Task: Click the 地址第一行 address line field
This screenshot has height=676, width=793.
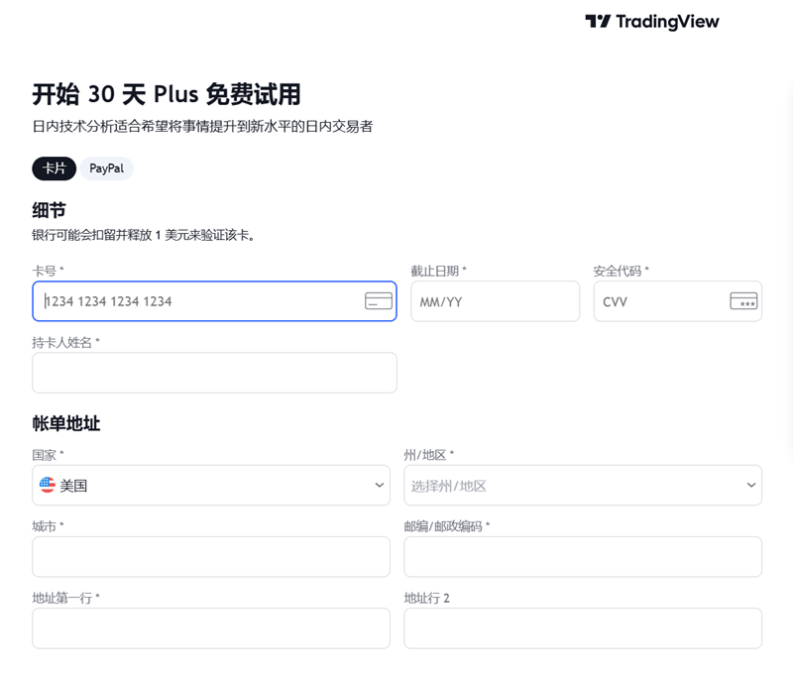Action: tap(211, 628)
